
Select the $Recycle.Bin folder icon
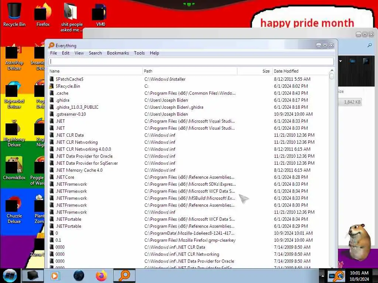(x=52, y=86)
